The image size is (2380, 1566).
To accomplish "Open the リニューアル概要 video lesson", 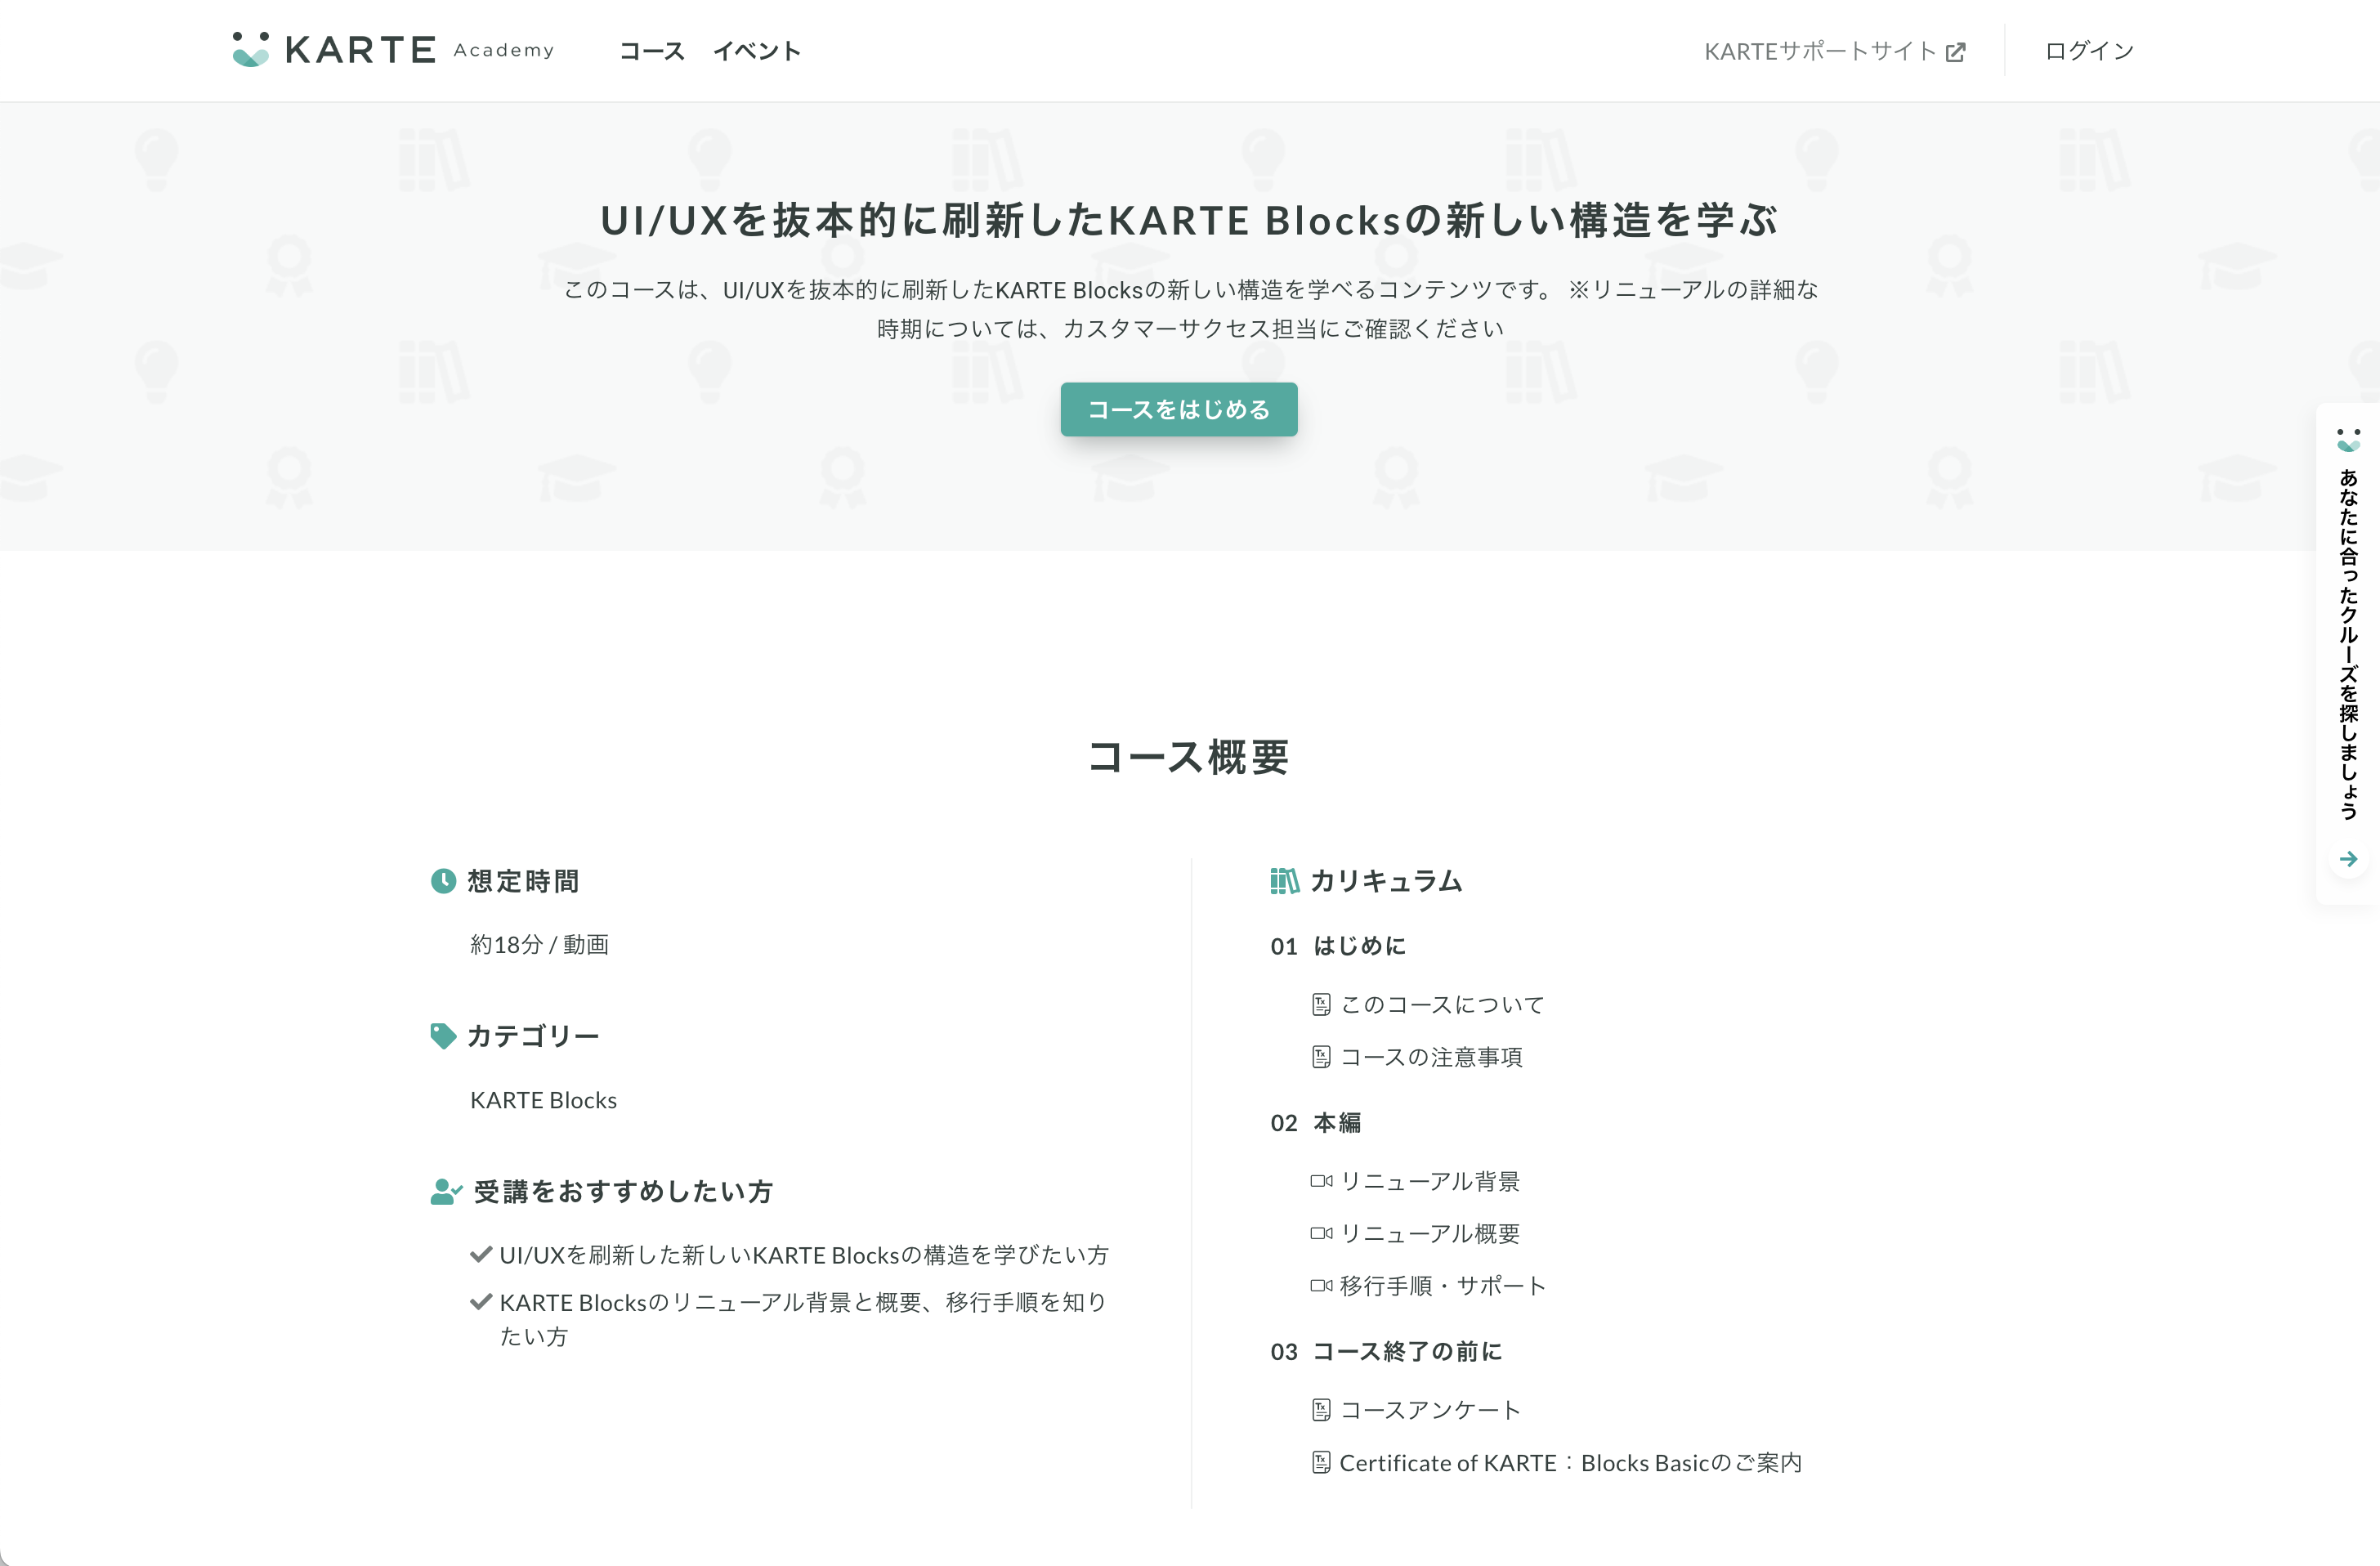I will pos(1429,1234).
